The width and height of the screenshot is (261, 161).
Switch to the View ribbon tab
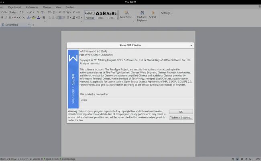point(59,7)
